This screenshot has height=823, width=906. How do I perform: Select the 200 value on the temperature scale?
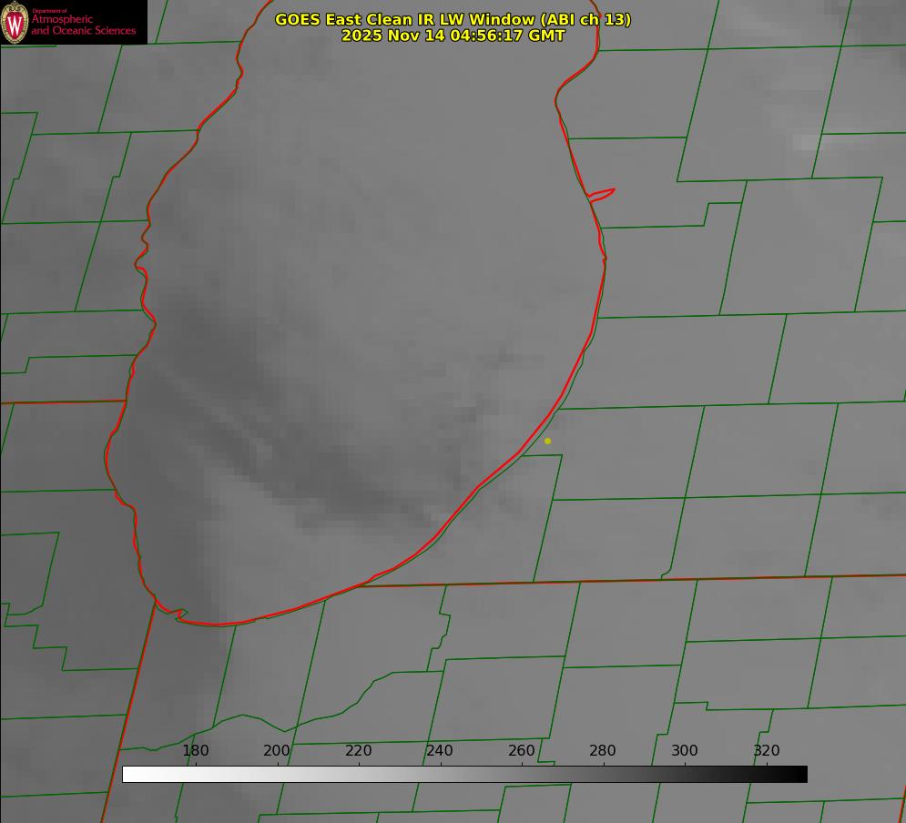[277, 751]
